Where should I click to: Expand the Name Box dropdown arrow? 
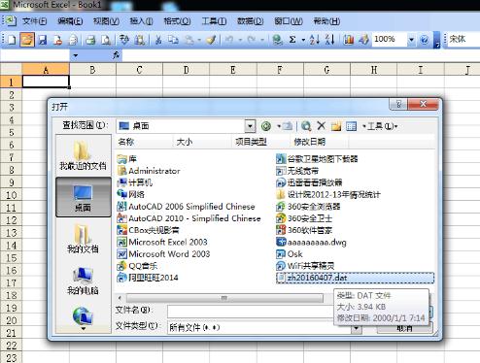(75, 55)
